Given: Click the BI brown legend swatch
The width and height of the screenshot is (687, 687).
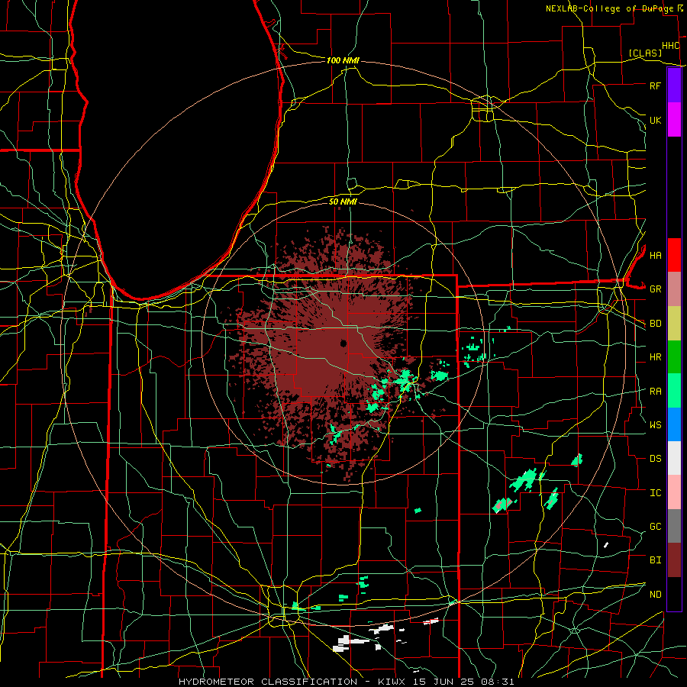Looking at the screenshot, I should [x=674, y=560].
